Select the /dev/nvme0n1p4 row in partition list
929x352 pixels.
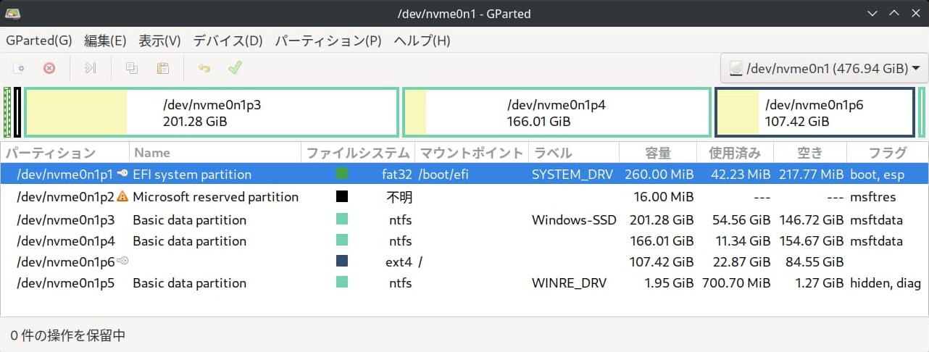[464, 240]
